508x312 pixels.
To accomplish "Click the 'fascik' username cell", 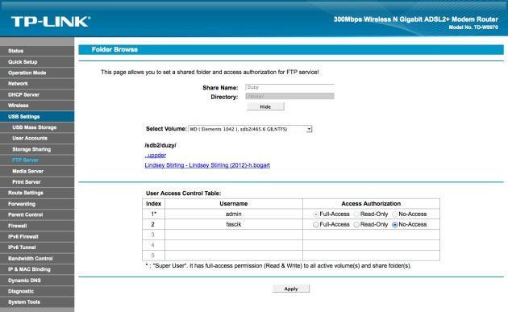I will click(x=234, y=224).
